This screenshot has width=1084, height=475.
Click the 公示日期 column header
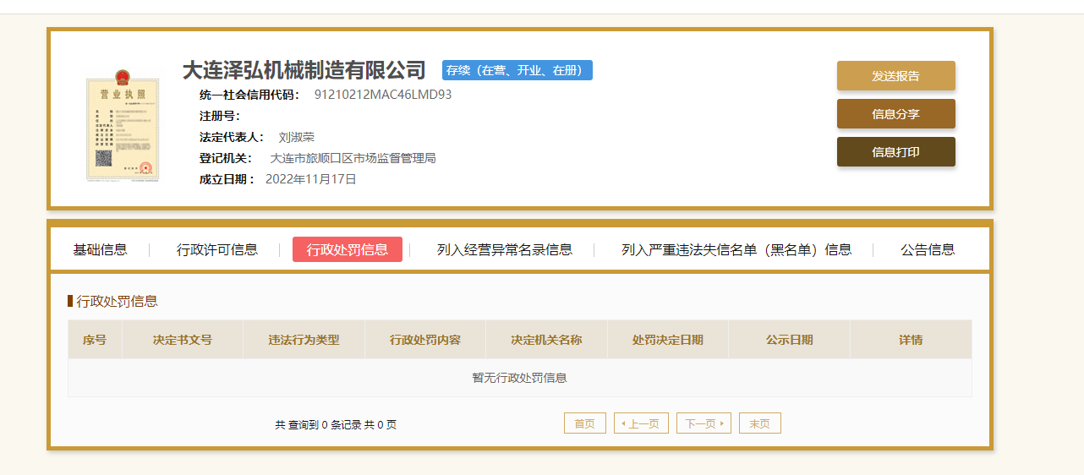(790, 340)
